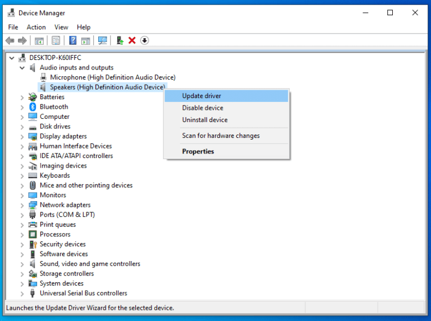Open the View menu
Image resolution: width=431 pixels, height=321 pixels.
(61, 27)
